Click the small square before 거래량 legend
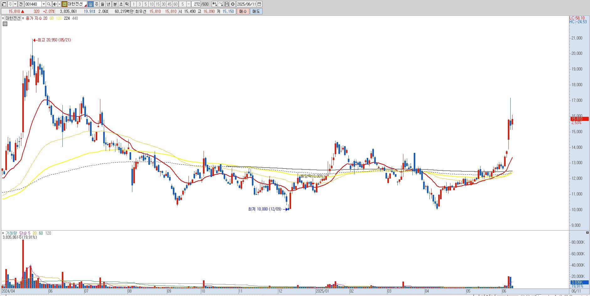 click(3, 233)
